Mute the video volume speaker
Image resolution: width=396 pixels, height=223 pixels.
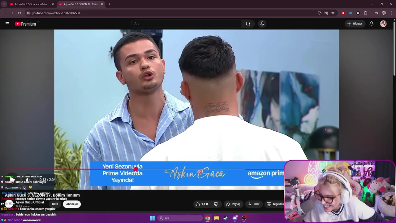pos(28,180)
